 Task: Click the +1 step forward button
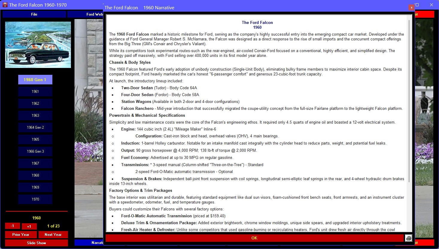pos(29,226)
